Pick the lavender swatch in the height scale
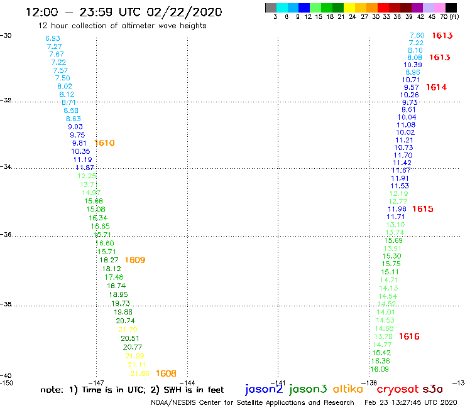The height and width of the screenshot is (408, 465). tap(429, 8)
